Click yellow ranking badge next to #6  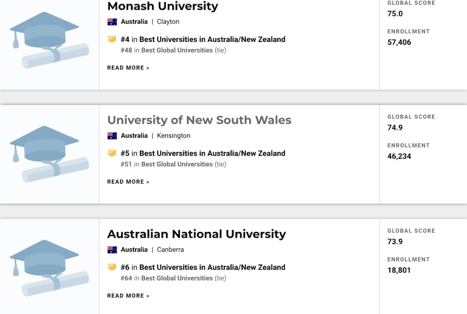pyautogui.click(x=112, y=267)
